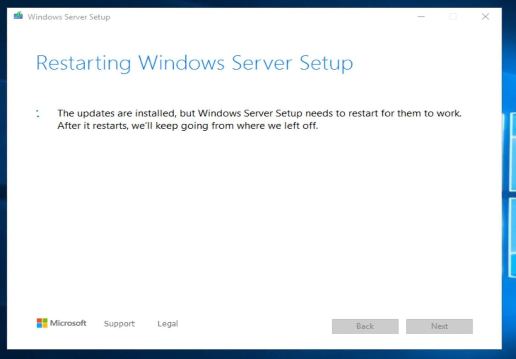Click the colored Microsoft squares logo
Image resolution: width=516 pixels, height=359 pixels.
coord(42,323)
